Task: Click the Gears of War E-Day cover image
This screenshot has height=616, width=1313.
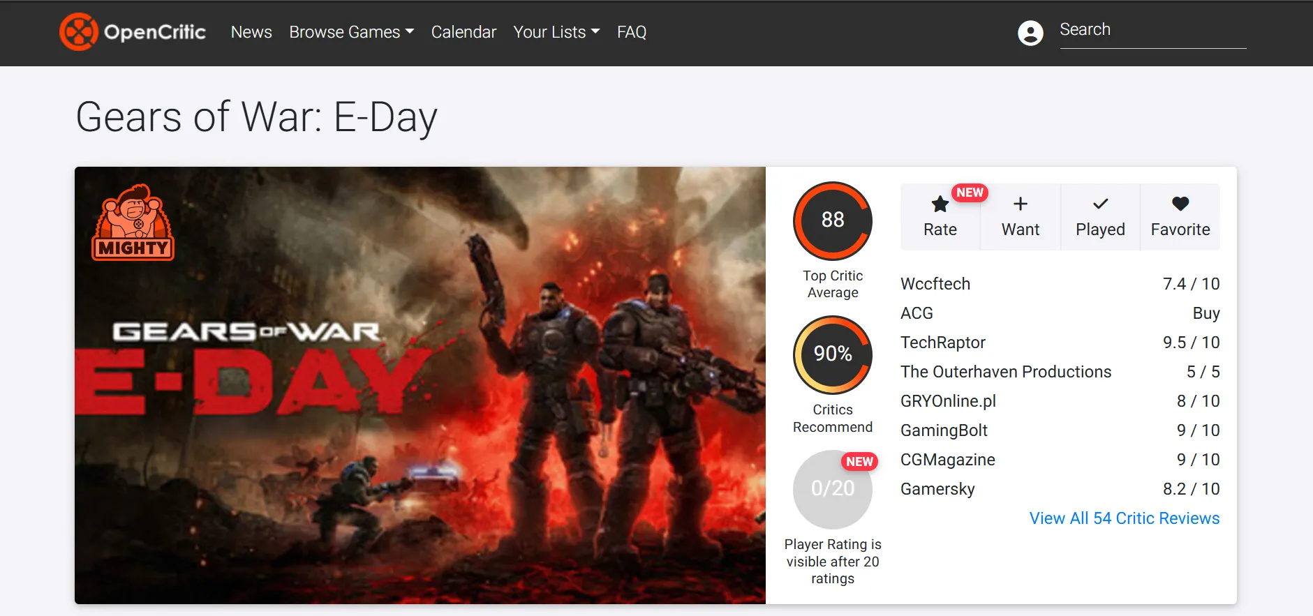Action: click(420, 385)
